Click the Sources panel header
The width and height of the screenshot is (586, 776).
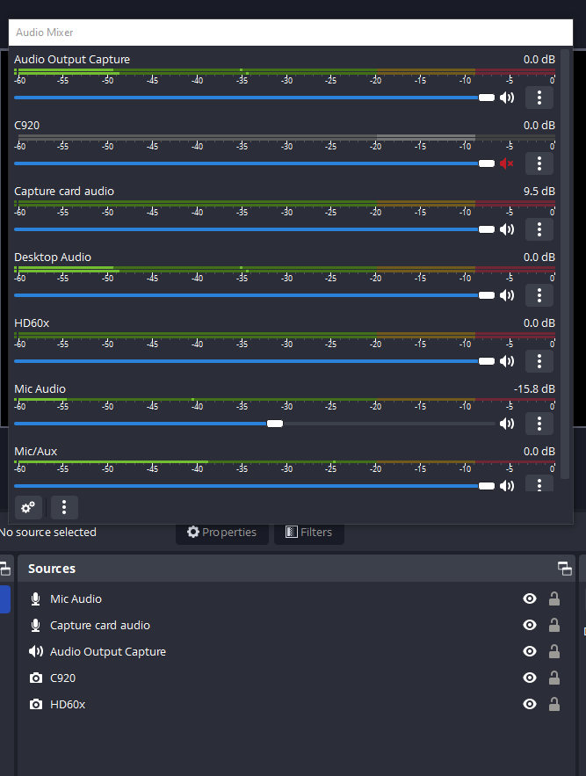[x=296, y=568]
